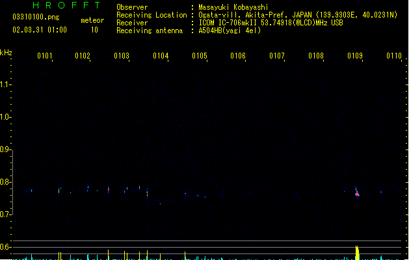Click the Observer field label
The image size is (409, 260).
[x=132, y=7]
